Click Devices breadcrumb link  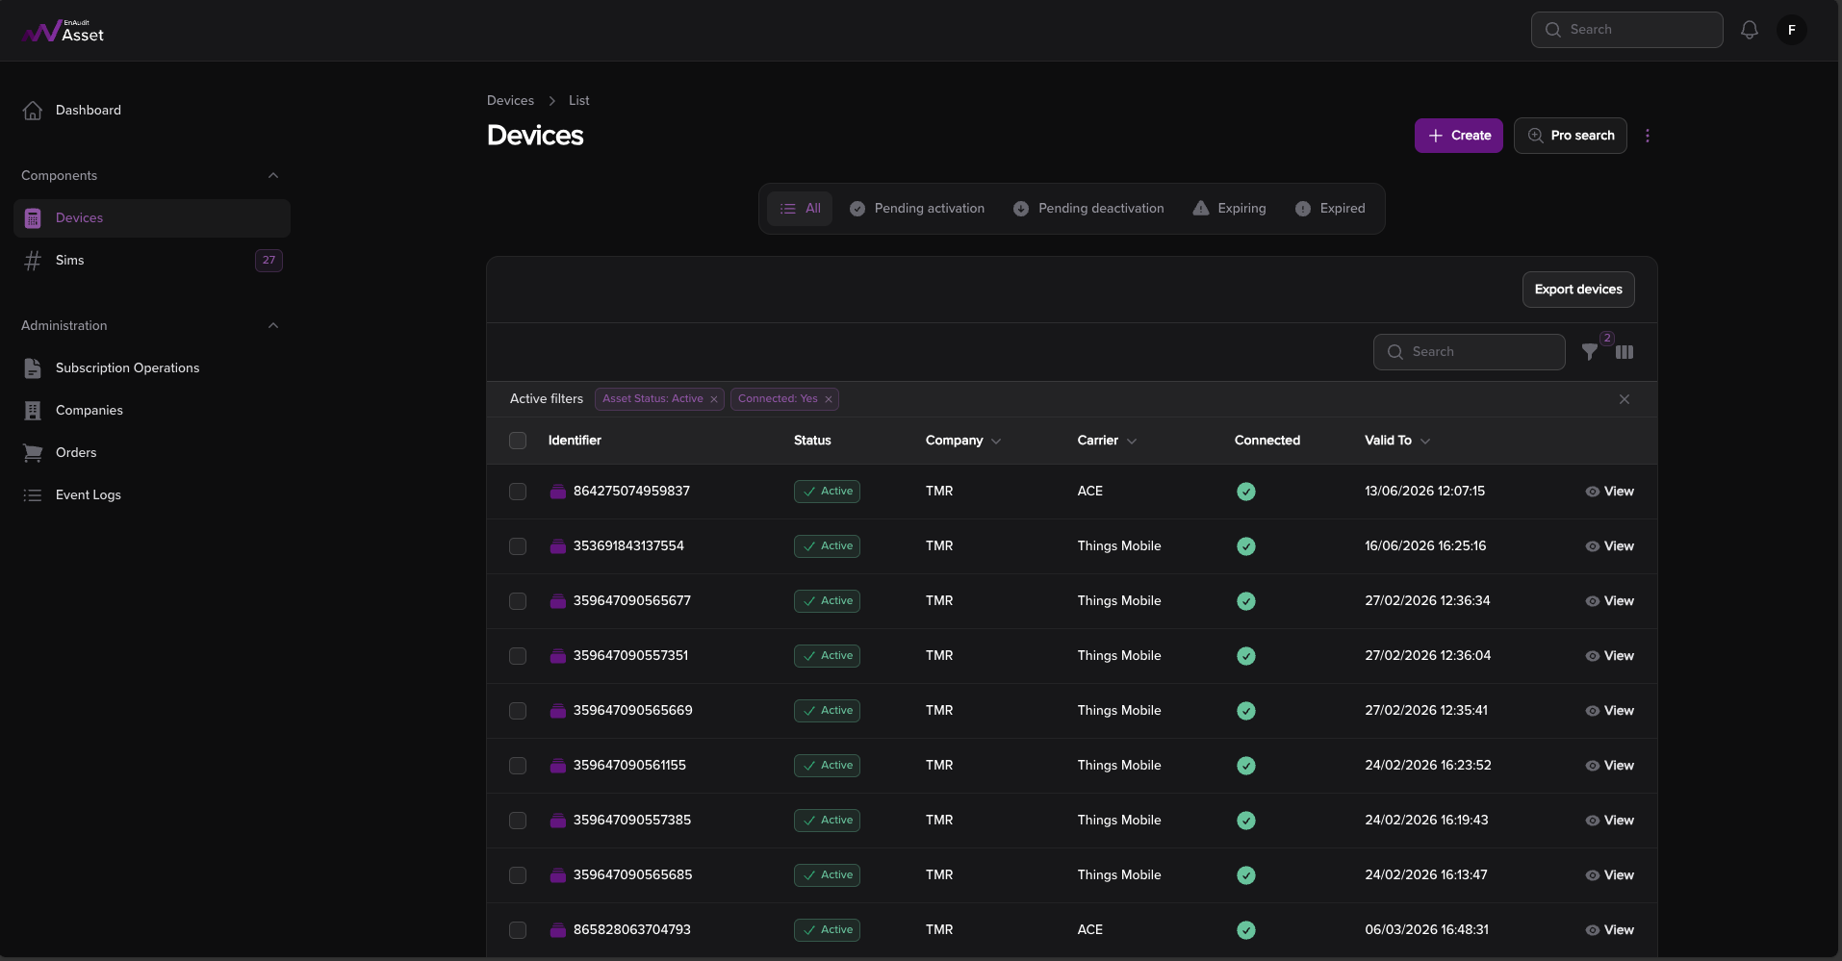coord(510,101)
